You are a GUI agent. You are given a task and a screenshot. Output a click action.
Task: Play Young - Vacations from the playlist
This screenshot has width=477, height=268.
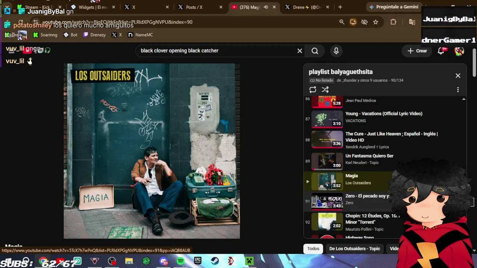tap(384, 114)
